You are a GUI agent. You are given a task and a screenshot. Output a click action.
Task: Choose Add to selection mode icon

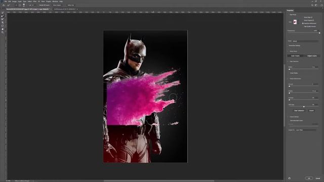[16, 5]
